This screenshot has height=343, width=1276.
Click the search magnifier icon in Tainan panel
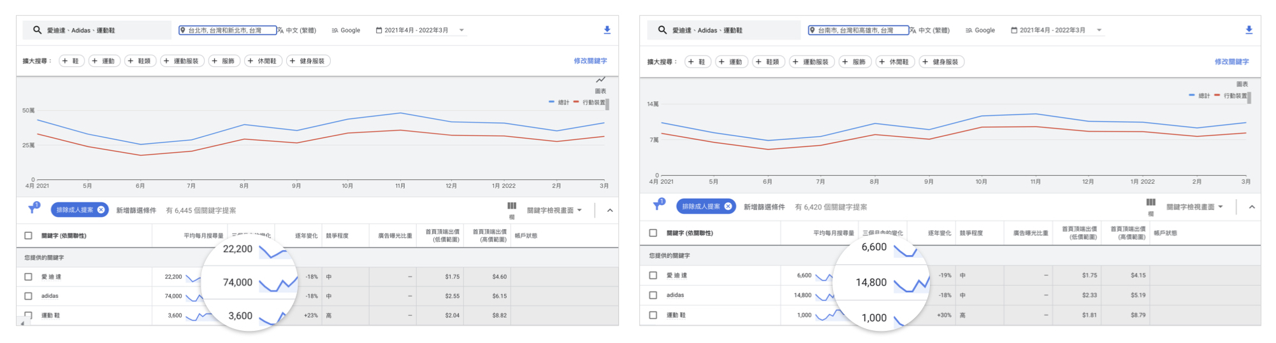[662, 30]
